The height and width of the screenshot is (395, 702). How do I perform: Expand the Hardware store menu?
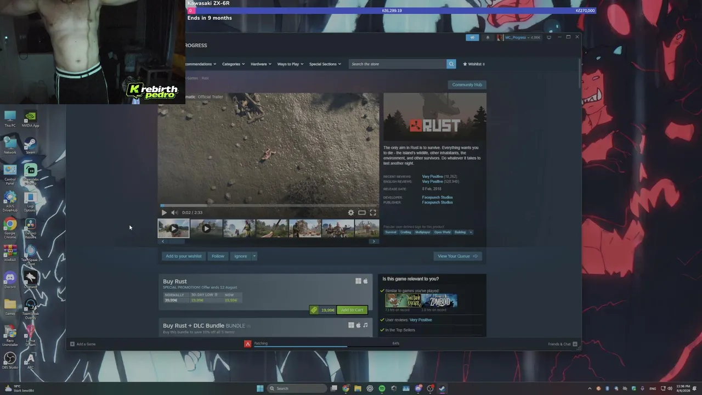coord(261,64)
